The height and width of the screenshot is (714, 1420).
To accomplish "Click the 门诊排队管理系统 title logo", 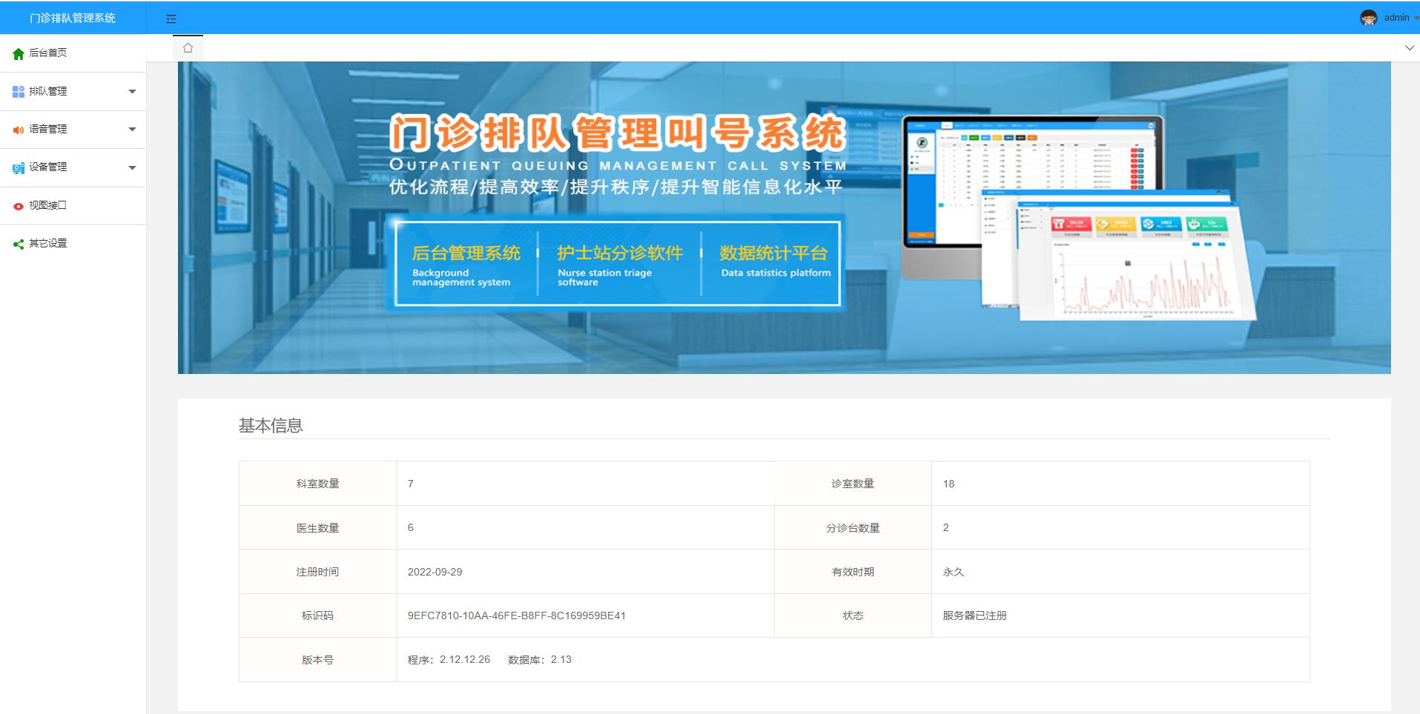I will click(73, 18).
